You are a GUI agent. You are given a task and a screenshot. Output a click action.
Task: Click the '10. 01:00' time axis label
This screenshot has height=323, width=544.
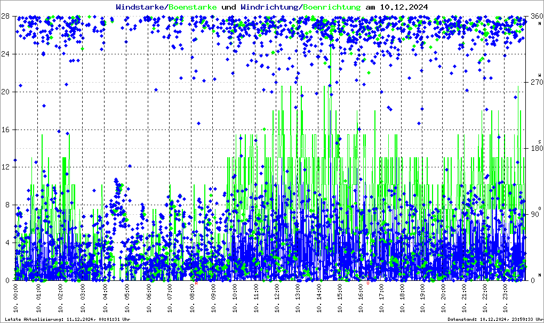click(38, 298)
